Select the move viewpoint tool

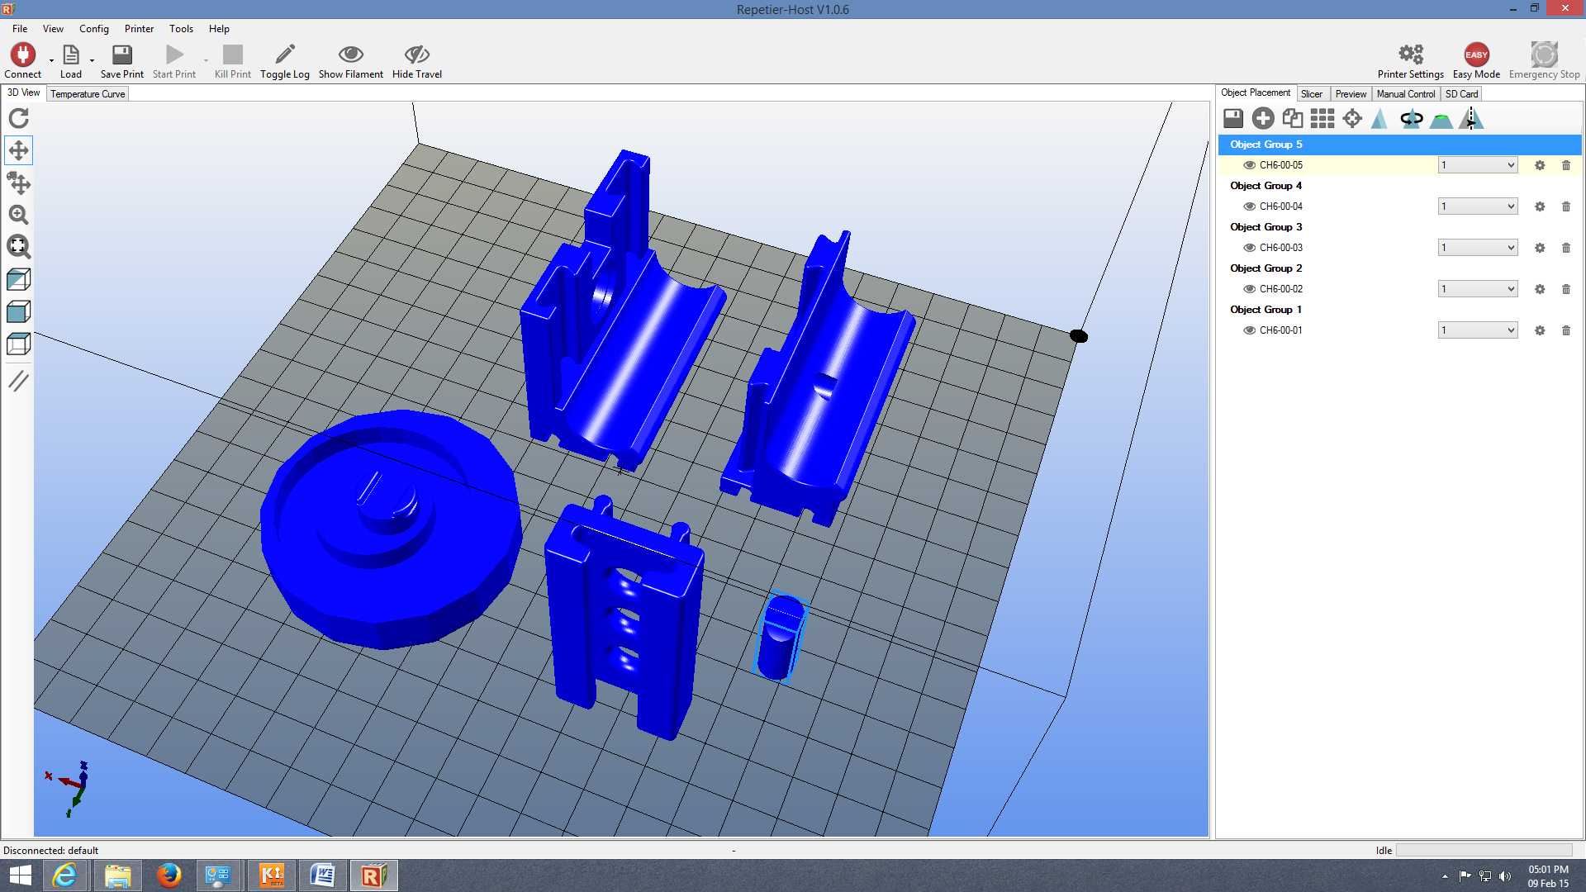[18, 150]
